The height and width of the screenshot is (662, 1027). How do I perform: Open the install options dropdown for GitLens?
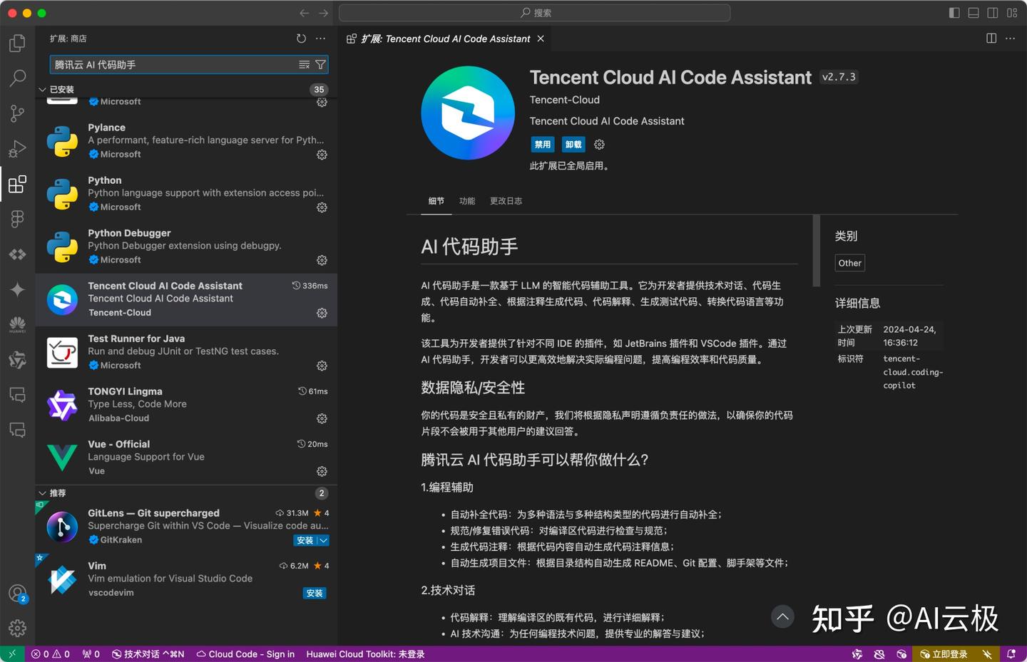click(323, 540)
